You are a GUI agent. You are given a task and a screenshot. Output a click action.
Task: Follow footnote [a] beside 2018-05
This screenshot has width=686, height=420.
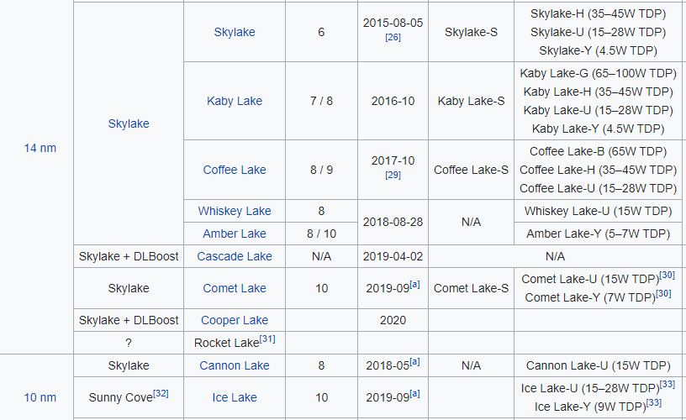414,362
